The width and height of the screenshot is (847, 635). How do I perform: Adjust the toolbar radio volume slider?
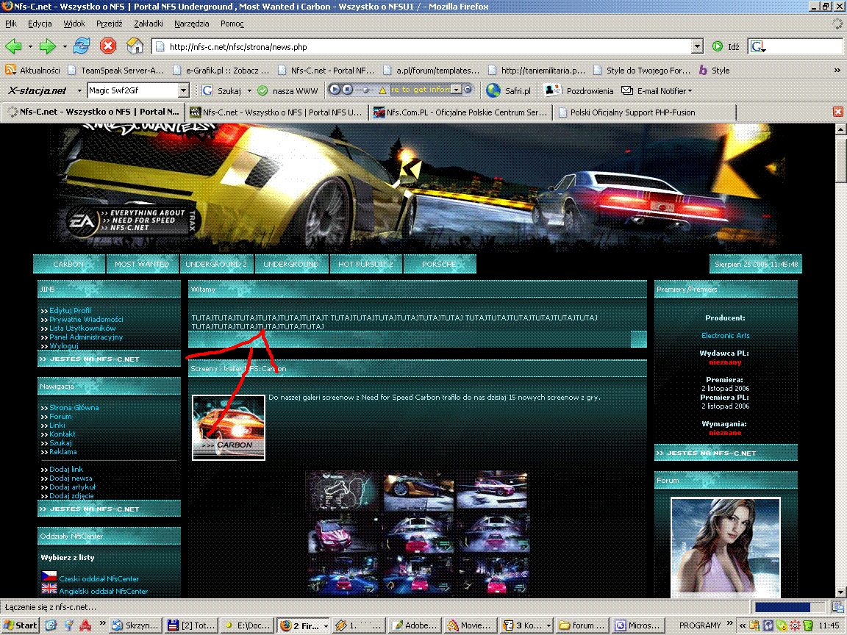[365, 90]
